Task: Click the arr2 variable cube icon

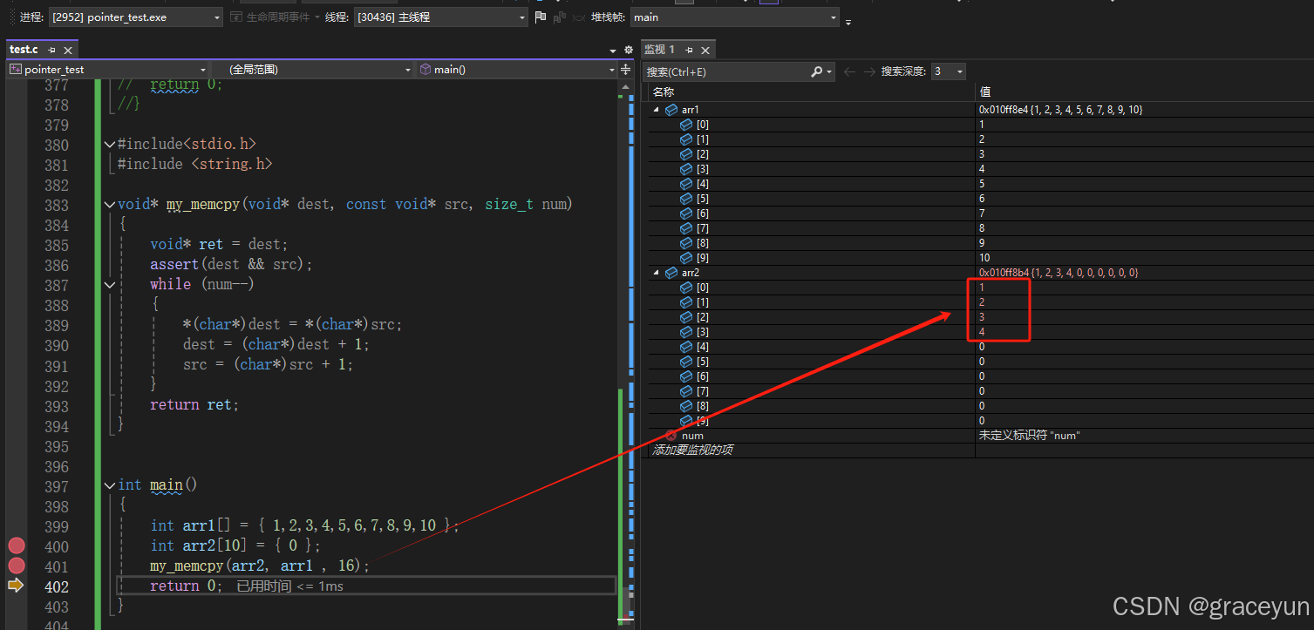Action: 671,273
